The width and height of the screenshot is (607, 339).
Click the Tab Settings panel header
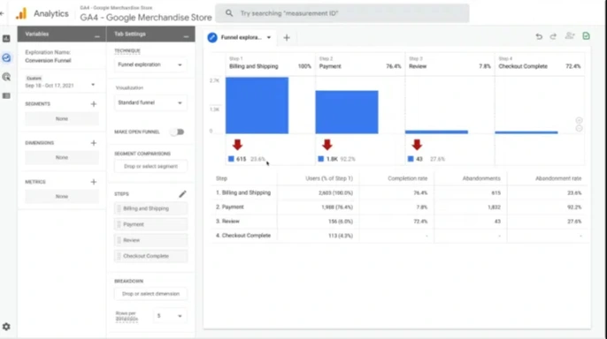[x=150, y=34]
